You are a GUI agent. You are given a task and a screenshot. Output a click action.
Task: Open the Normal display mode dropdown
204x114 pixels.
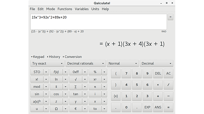pos(123,64)
